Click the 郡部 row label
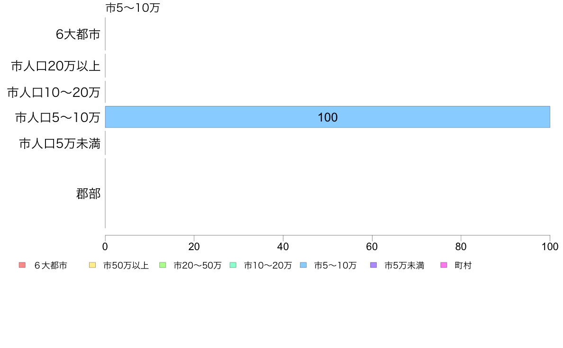This screenshot has height=348, width=563. coord(88,193)
